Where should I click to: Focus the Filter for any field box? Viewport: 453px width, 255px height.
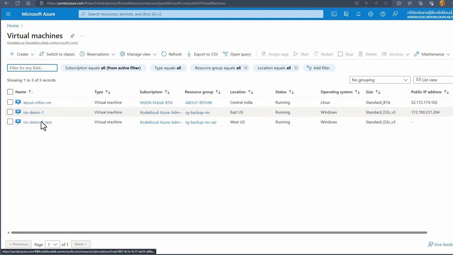[32, 68]
